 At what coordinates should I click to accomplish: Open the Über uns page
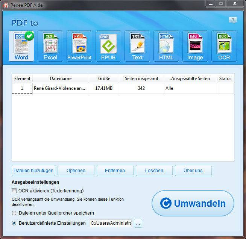pyautogui.click(x=193, y=171)
